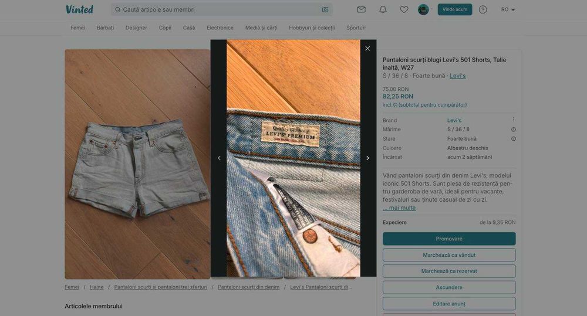Show info about Mărime size
The image size is (587, 316).
(513, 130)
